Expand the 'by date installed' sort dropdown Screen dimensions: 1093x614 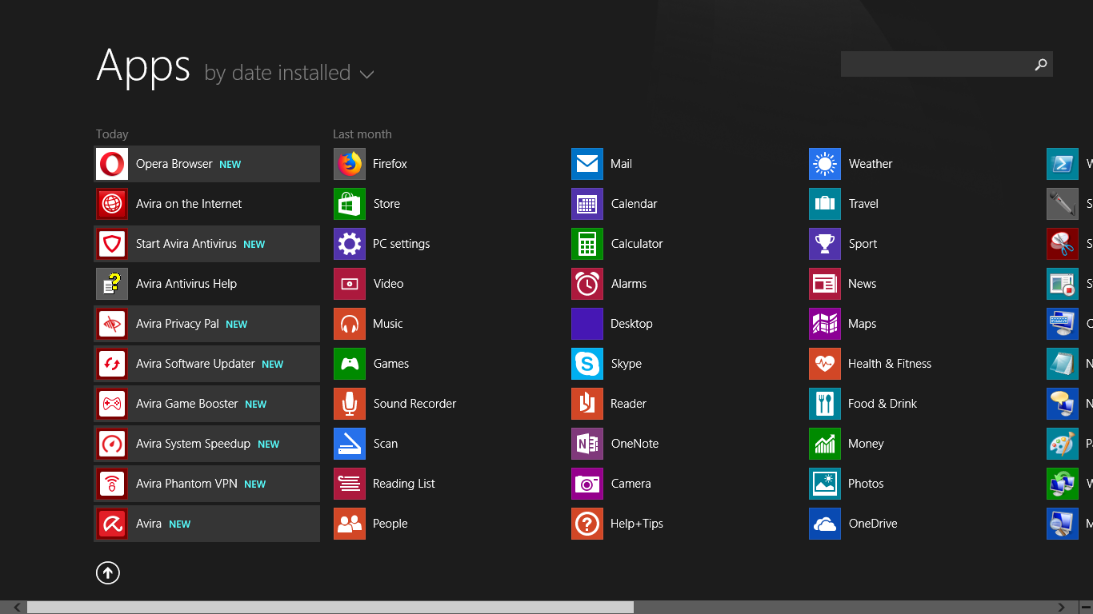289,73
